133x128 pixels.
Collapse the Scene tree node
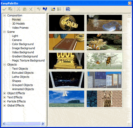(x=4, y=32)
